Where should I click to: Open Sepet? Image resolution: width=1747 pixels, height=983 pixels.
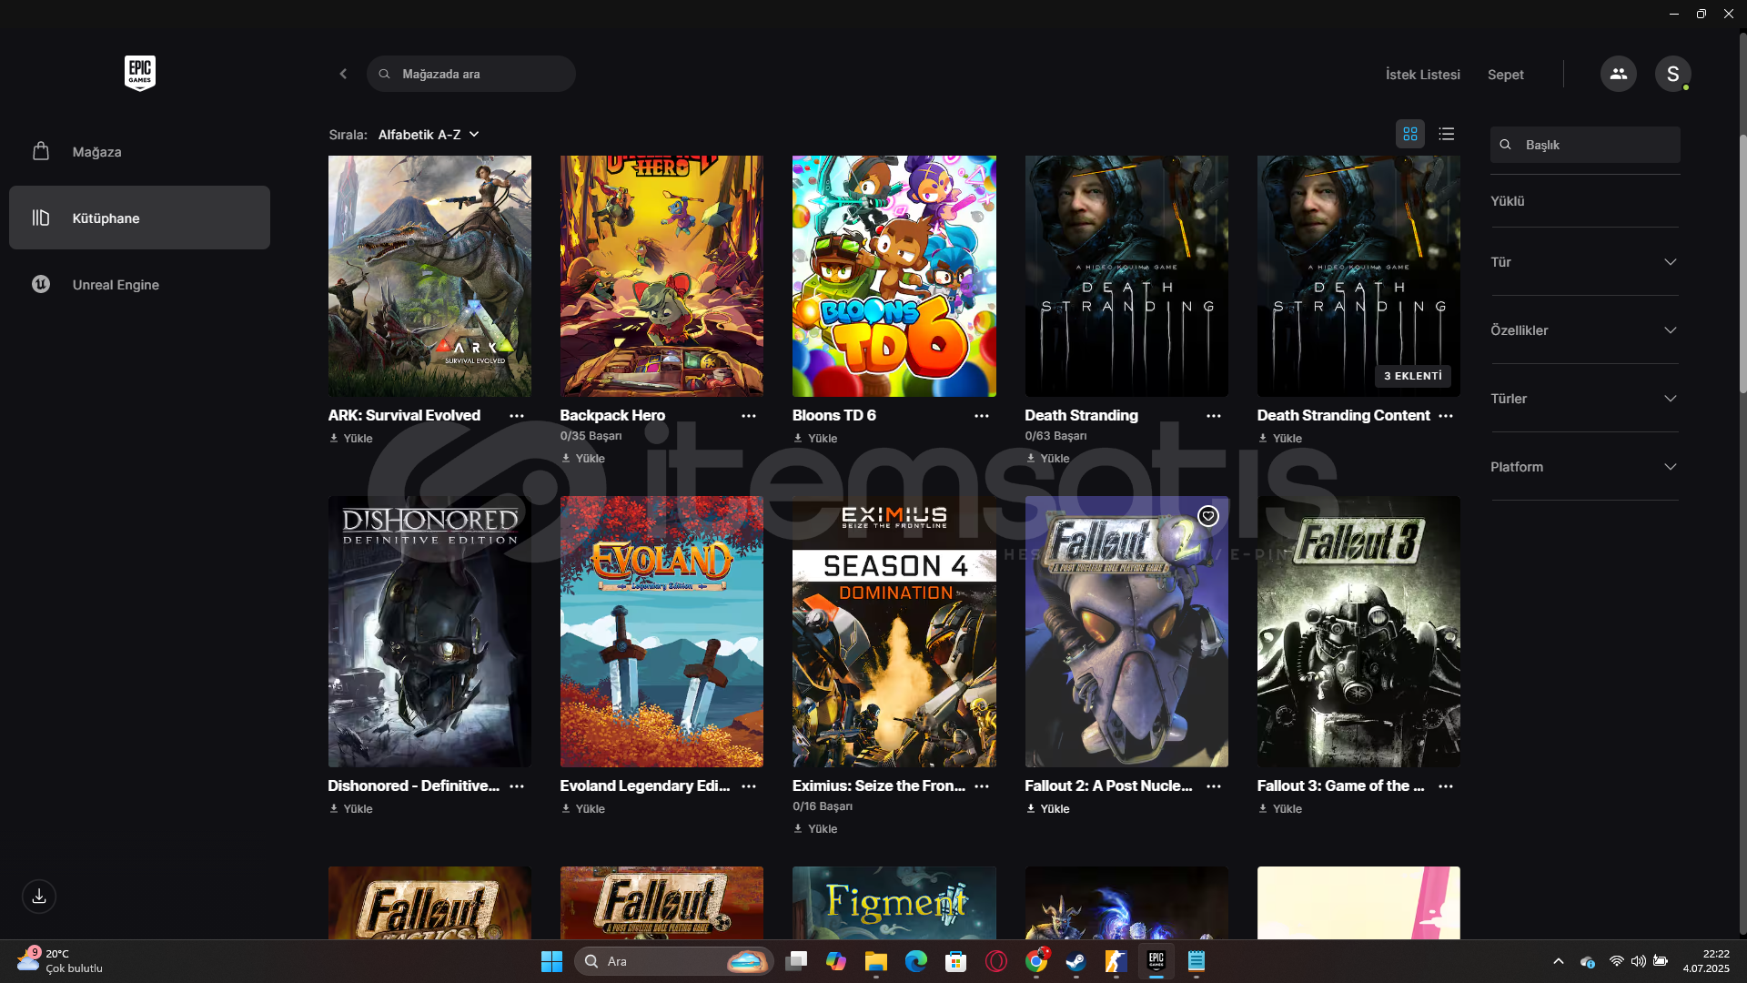(x=1505, y=75)
